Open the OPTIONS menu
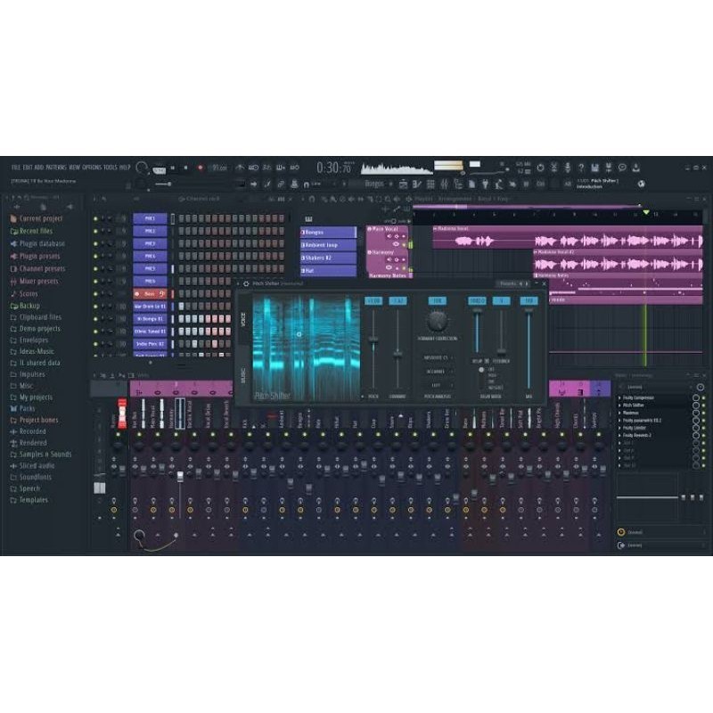This screenshot has height=713, width=713. [x=93, y=168]
